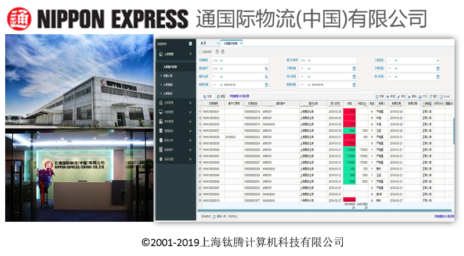Expand the 财务分析 section chevron
The image size is (464, 256).
(190, 140)
